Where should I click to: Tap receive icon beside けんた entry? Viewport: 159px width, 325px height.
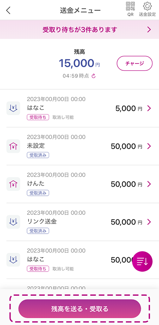point(13,184)
